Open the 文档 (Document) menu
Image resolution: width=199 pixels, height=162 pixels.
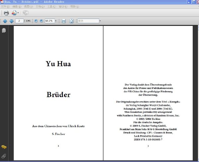pos(40,7)
